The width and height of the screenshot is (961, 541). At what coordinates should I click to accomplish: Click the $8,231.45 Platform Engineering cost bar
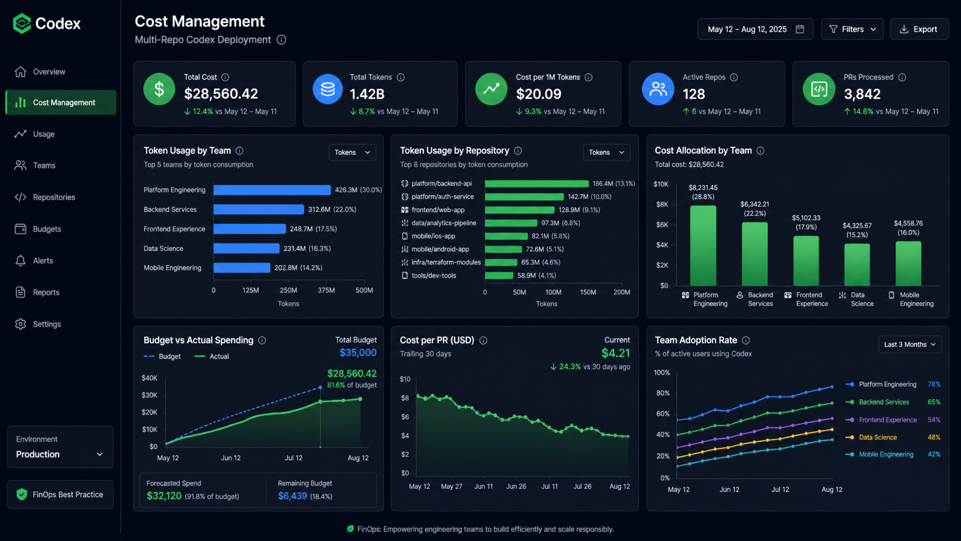pyautogui.click(x=703, y=246)
